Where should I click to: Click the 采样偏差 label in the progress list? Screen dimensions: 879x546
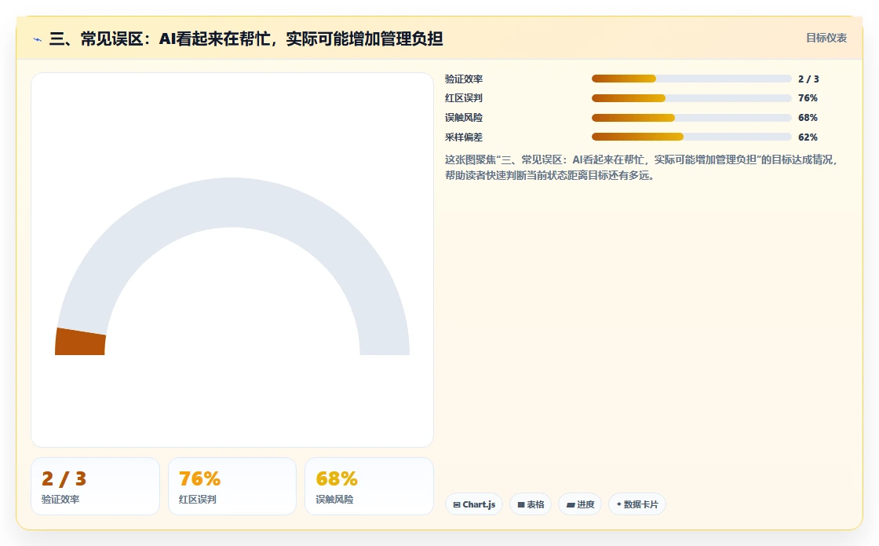click(x=464, y=137)
